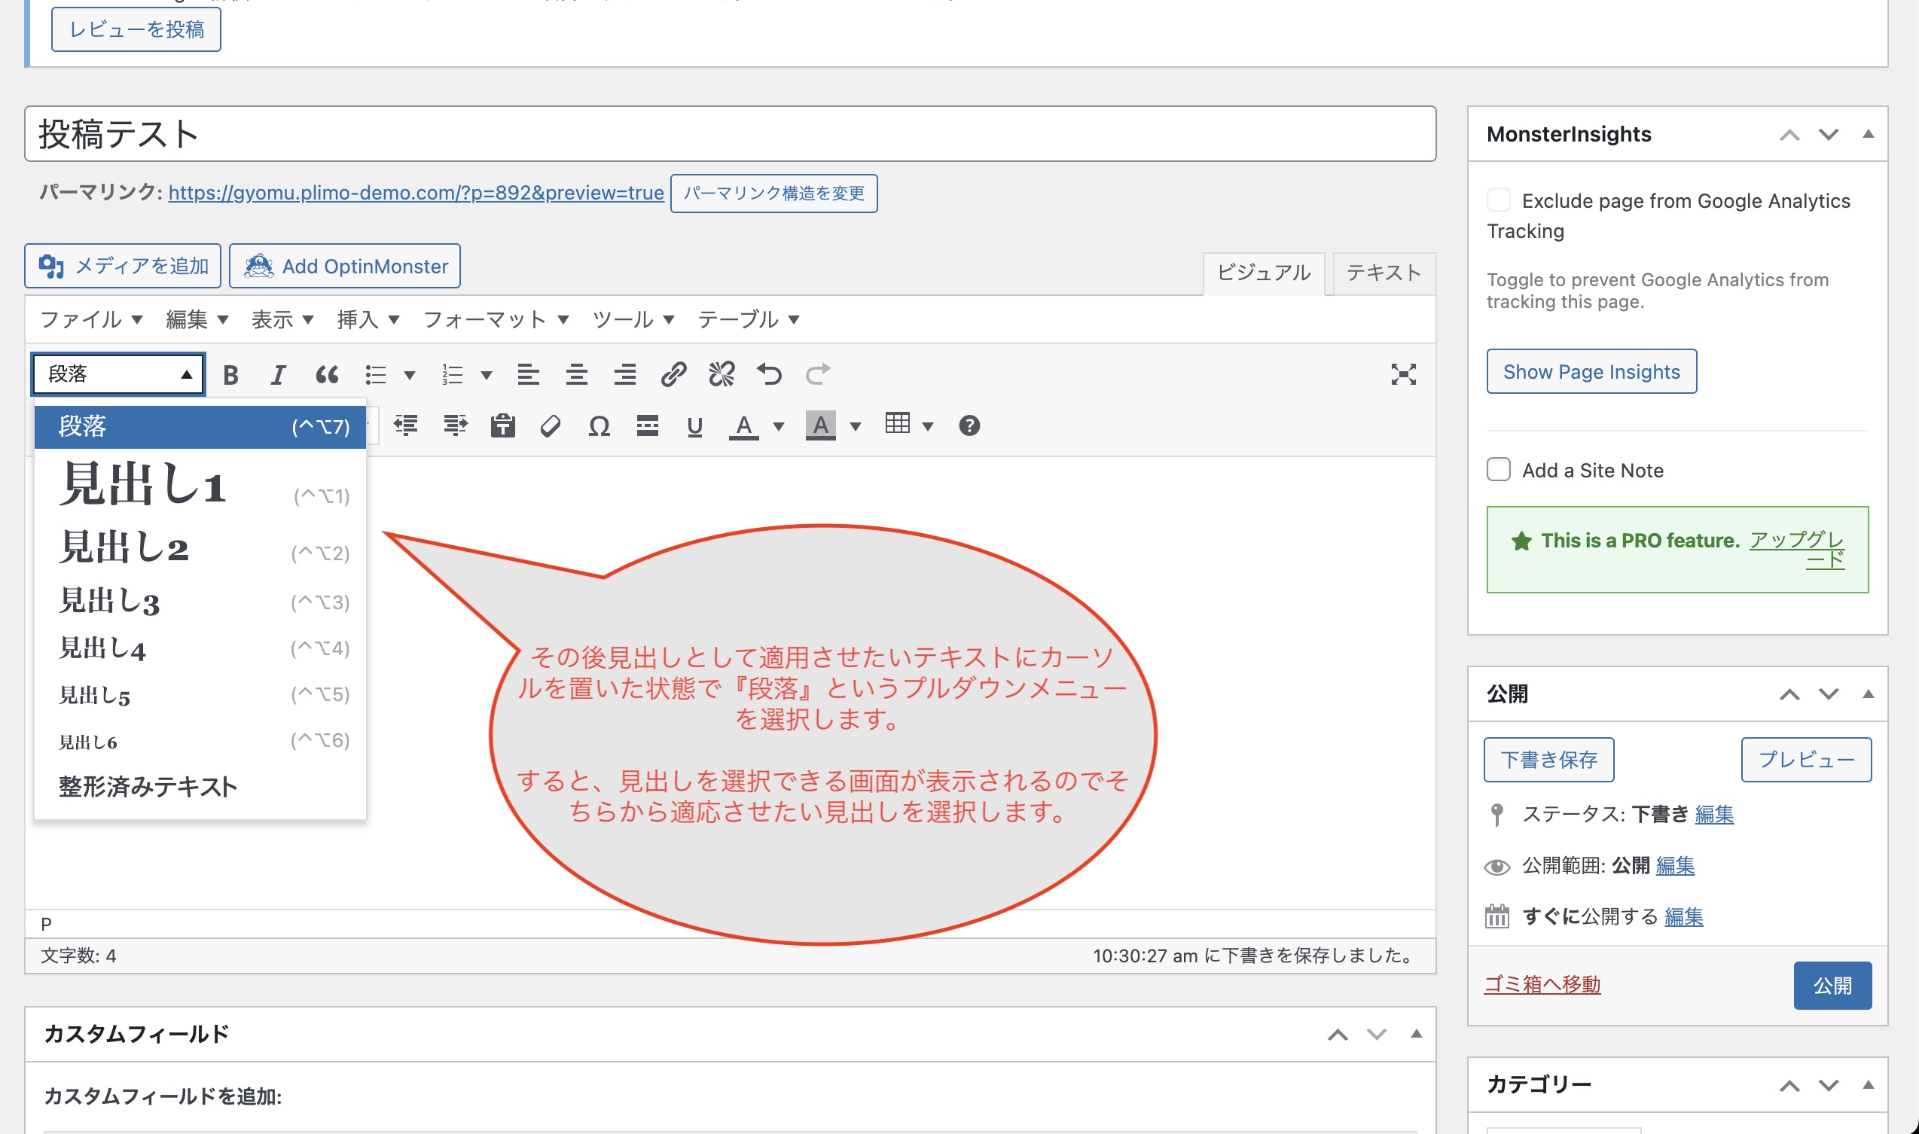Toggle bold formatting in editor toolbar
The width and height of the screenshot is (1919, 1134).
click(x=230, y=374)
